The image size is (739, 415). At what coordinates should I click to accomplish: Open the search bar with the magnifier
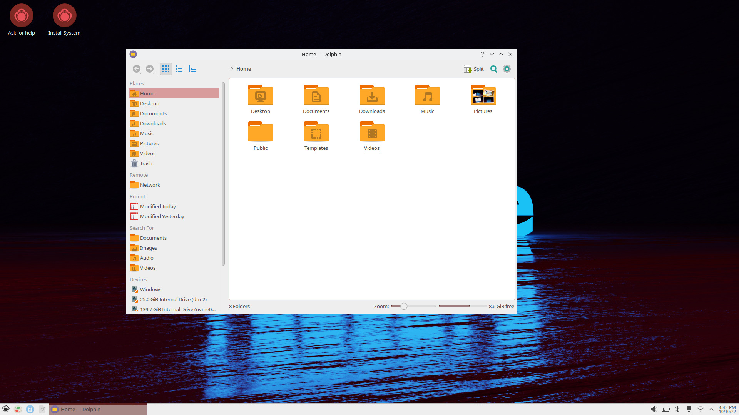(493, 69)
